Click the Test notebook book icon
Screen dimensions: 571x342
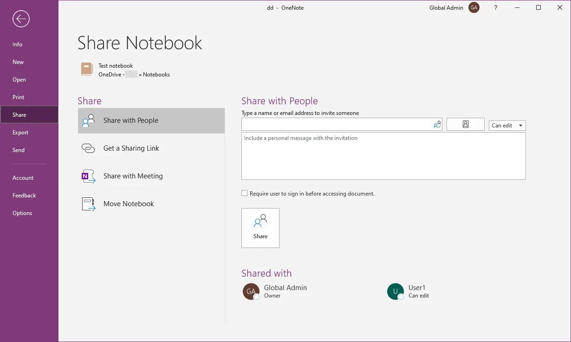(x=87, y=70)
